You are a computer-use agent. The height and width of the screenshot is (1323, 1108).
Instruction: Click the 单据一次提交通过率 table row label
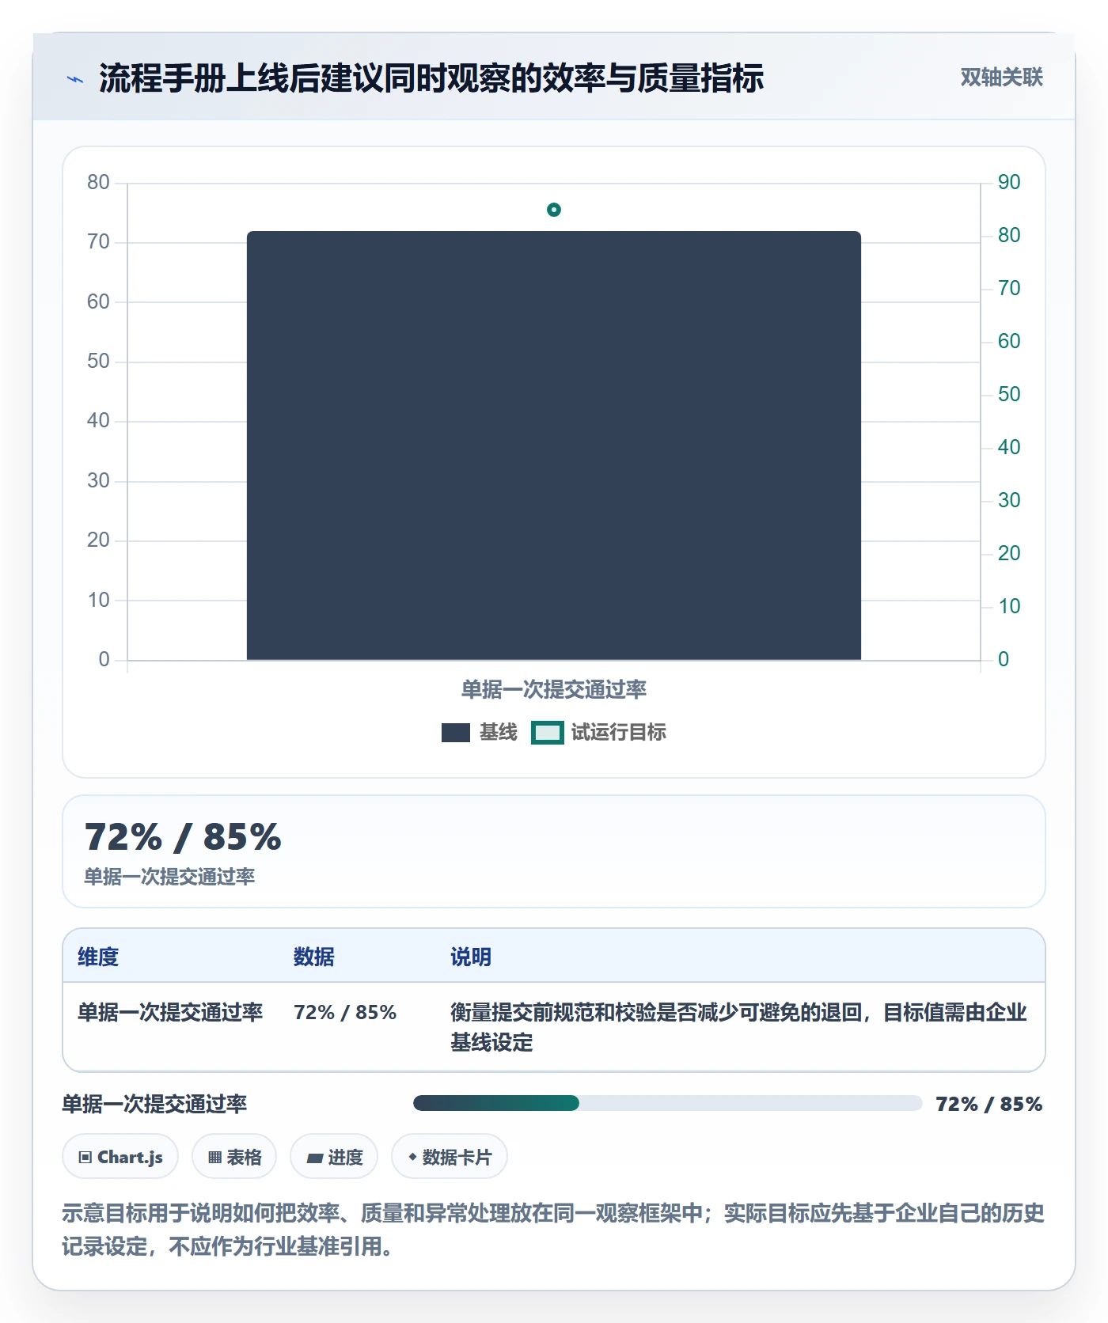tap(170, 1013)
